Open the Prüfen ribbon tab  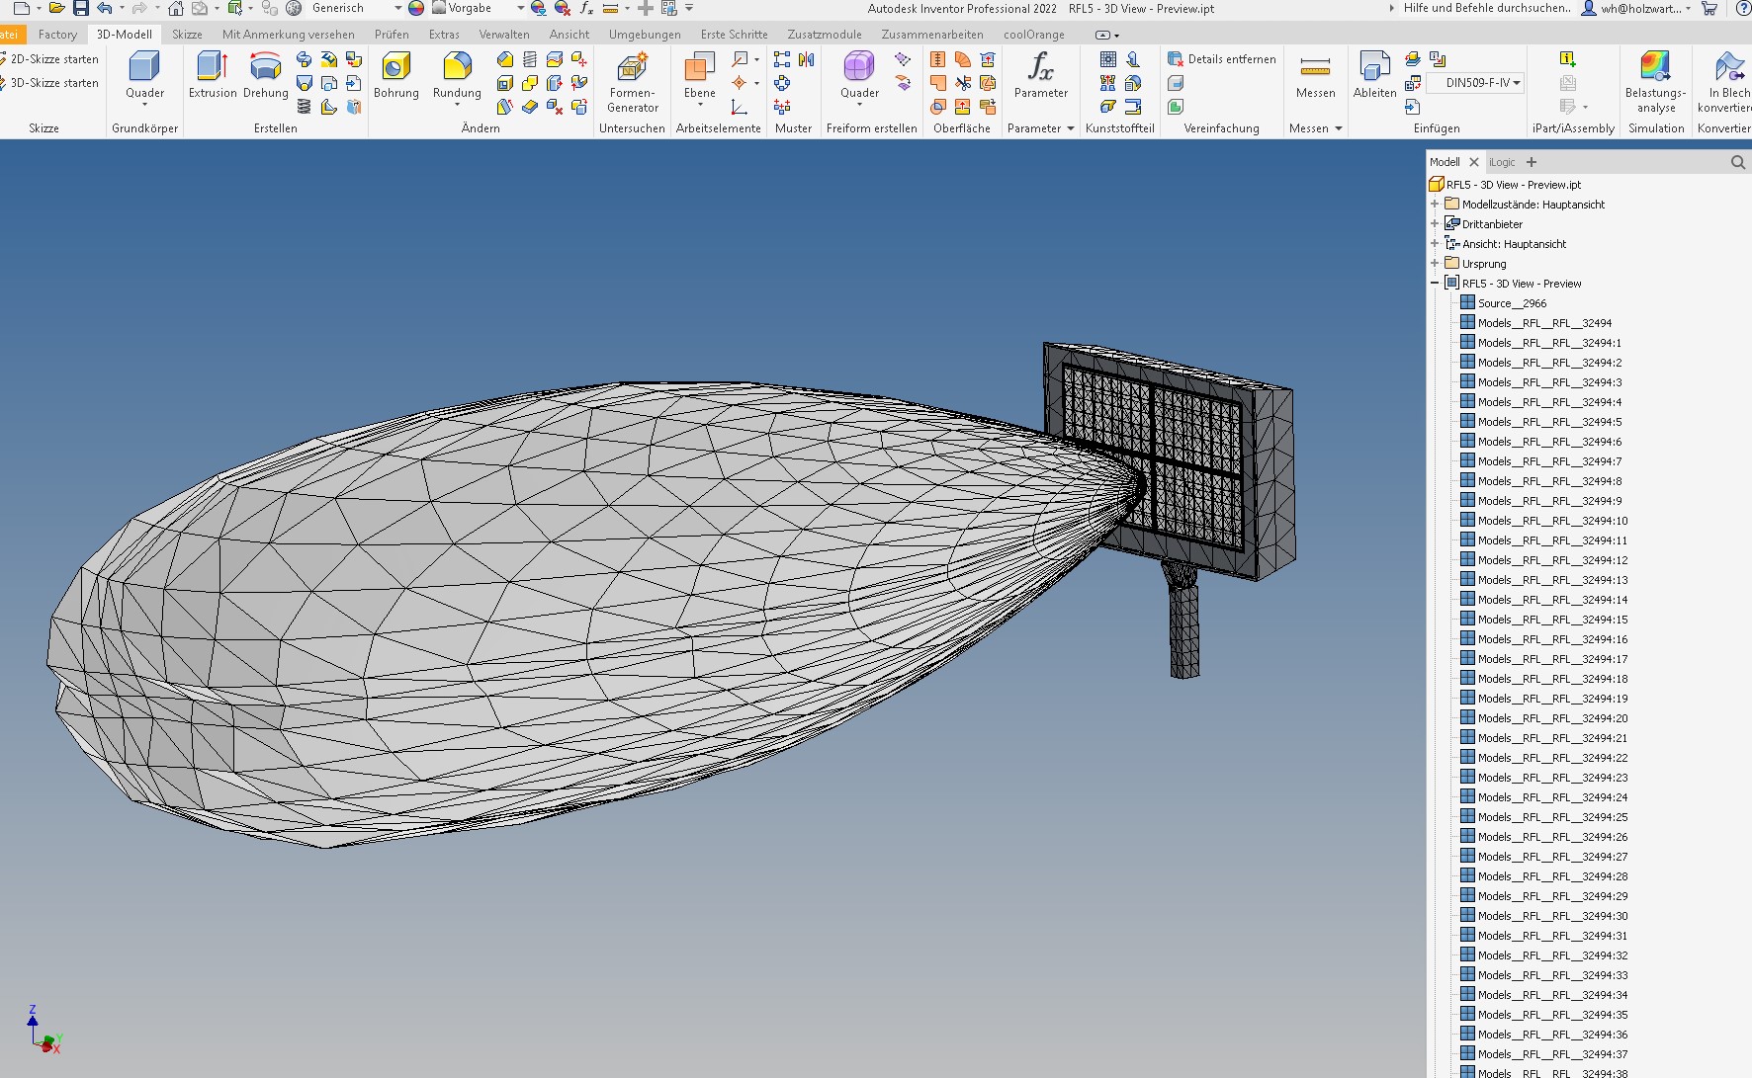click(x=392, y=35)
